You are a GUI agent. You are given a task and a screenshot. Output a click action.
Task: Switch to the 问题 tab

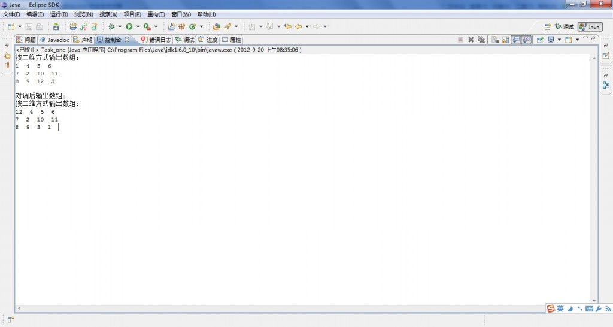point(26,40)
